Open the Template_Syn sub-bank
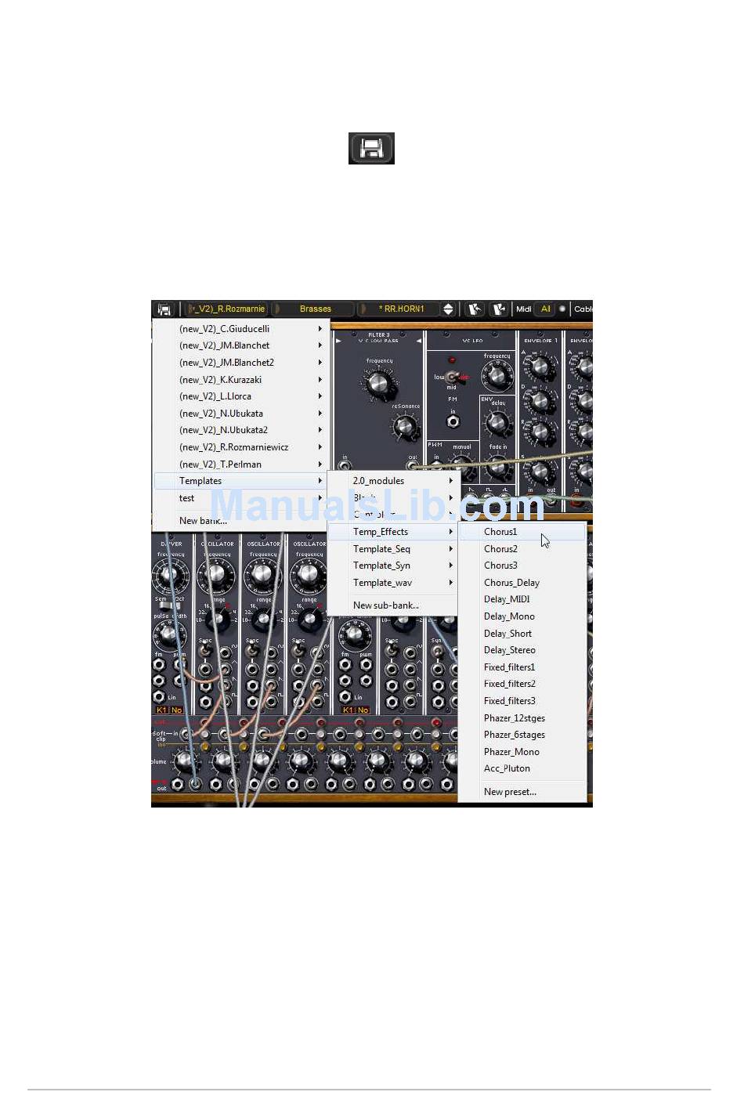Viewport: 744px width, 1095px height. tap(392, 566)
